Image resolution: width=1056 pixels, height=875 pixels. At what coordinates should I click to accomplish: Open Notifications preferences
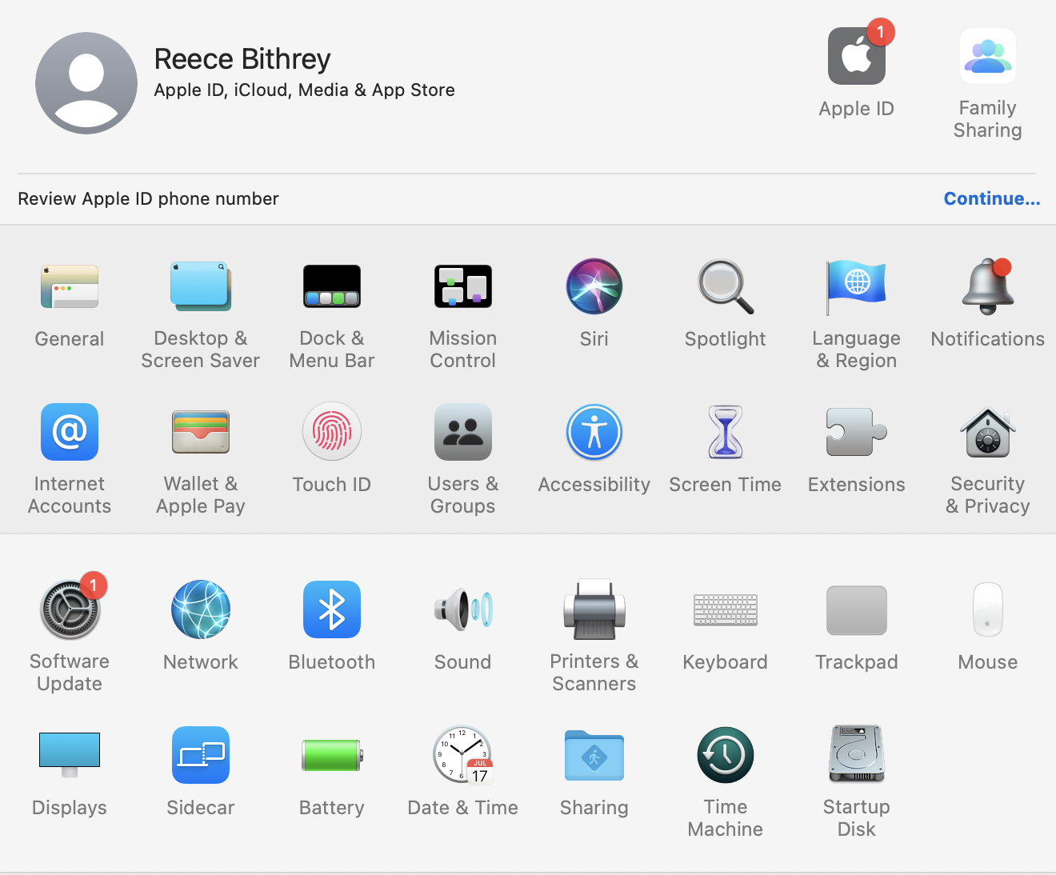pos(988,286)
